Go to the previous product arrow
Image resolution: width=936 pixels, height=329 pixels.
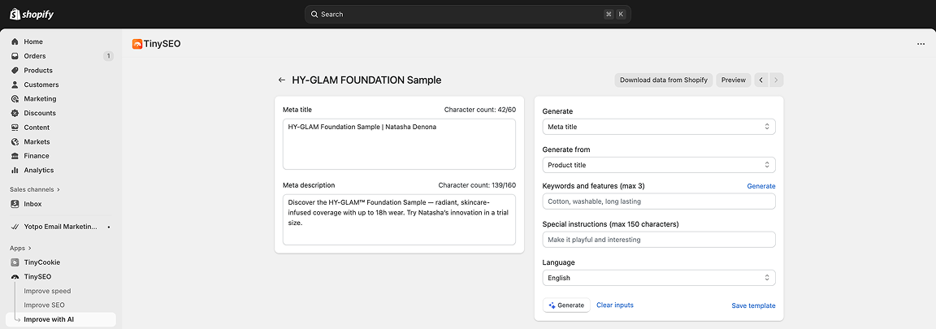761,80
